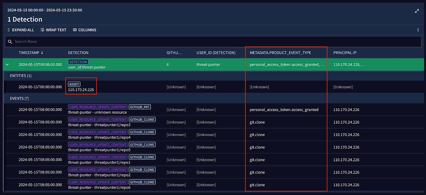The height and width of the screenshot is (195, 426).
Task: Focus the Search Rows input field
Action: click(x=213, y=42)
